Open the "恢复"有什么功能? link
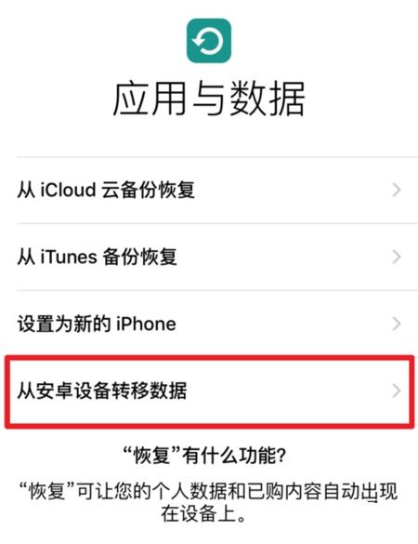Image resolution: width=418 pixels, height=544 pixels. pyautogui.click(x=204, y=455)
